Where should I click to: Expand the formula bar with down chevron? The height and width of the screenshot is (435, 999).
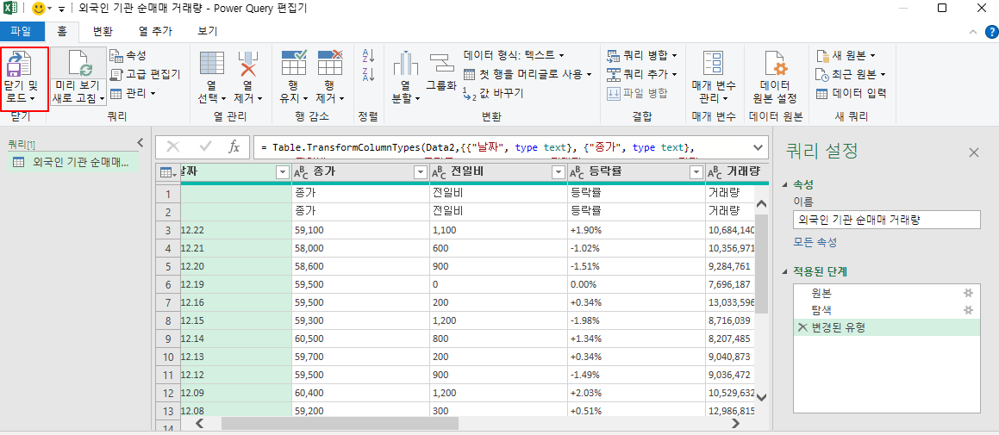tap(758, 147)
